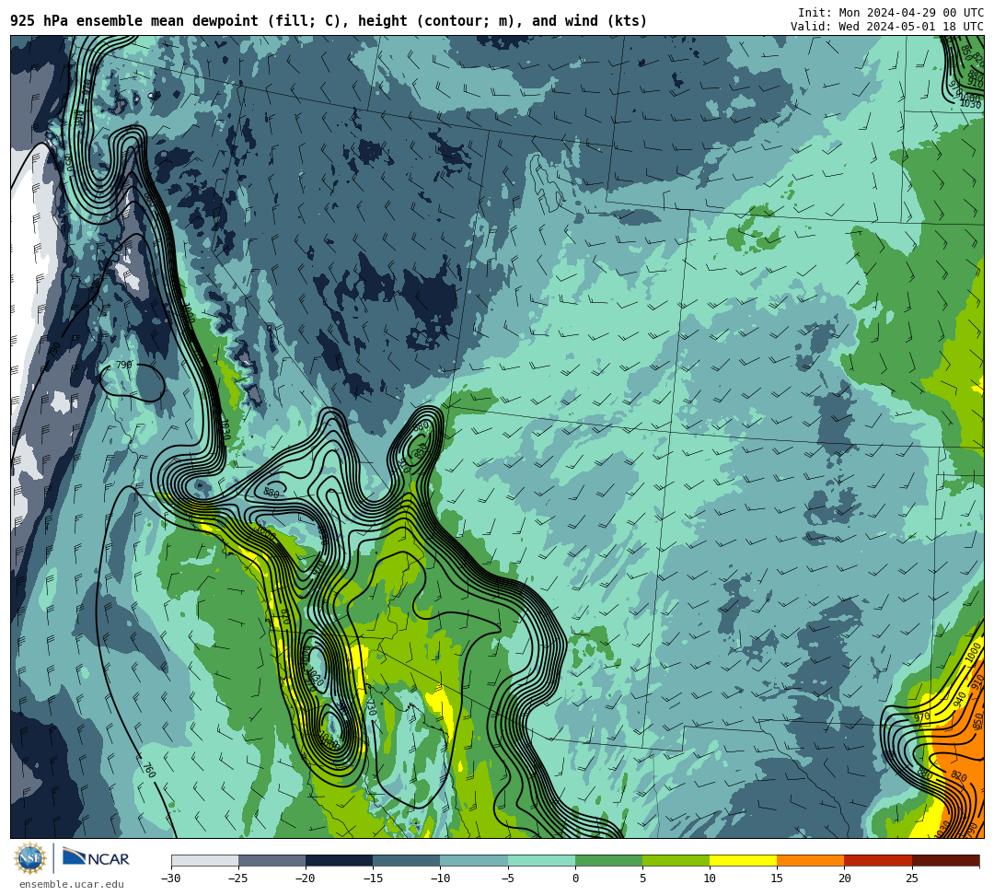Image resolution: width=994 pixels, height=896 pixels.
Task: Pick the -15 to -10 steel blue swatch
Action: (x=407, y=860)
